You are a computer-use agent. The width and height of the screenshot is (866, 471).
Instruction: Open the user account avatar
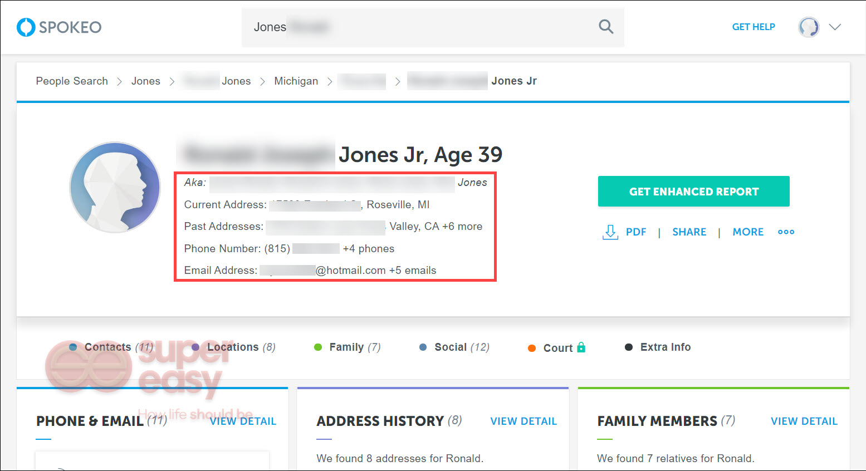pyautogui.click(x=809, y=27)
